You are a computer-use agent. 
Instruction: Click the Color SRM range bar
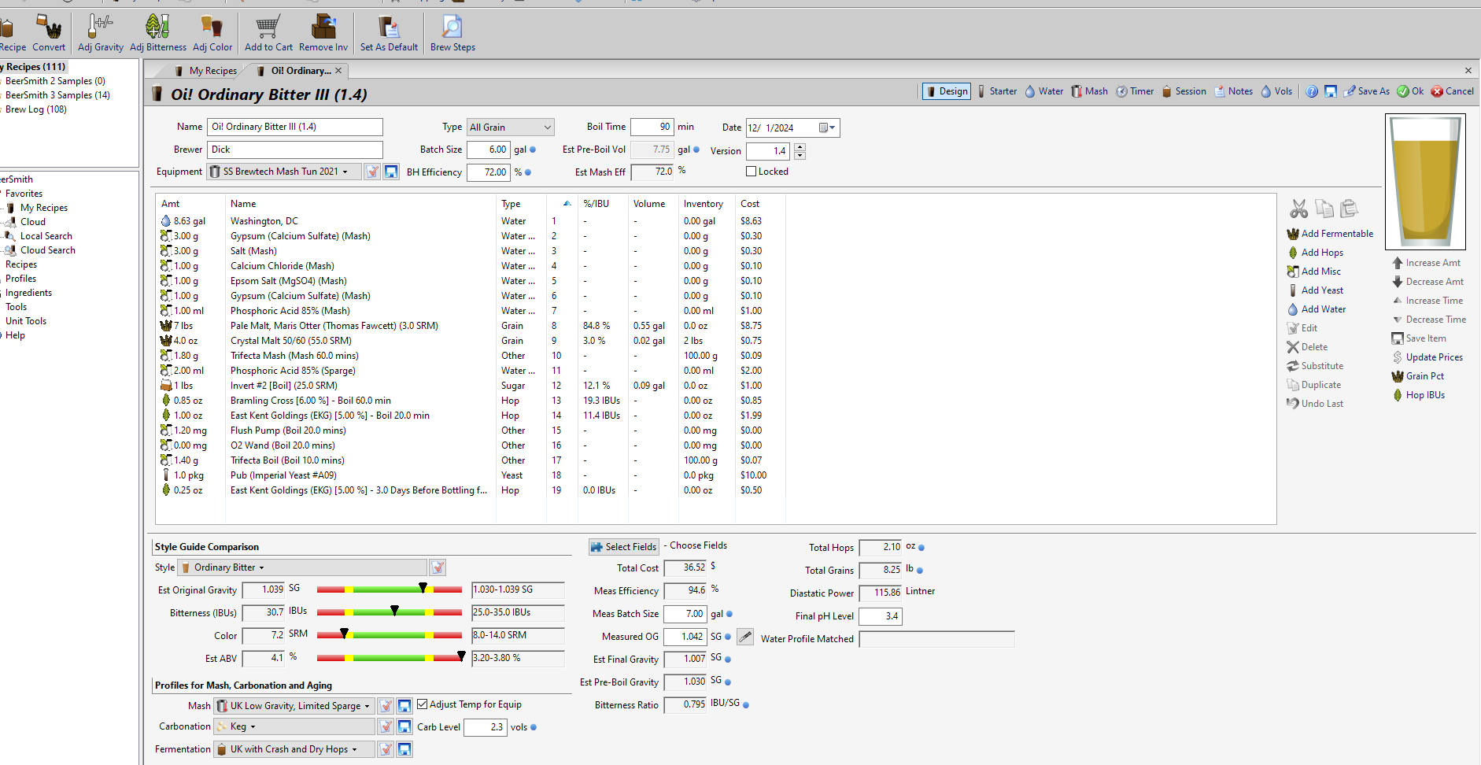pyautogui.click(x=389, y=635)
